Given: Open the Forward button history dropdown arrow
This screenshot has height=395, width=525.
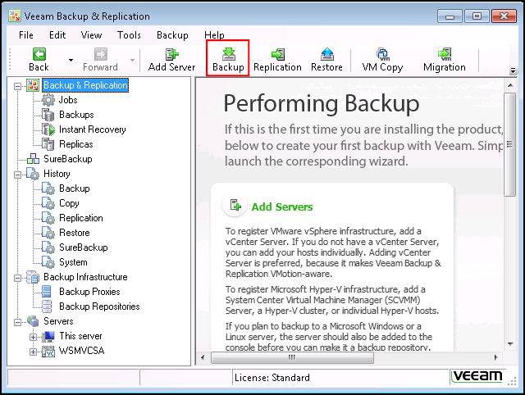Looking at the screenshot, I should [x=133, y=60].
